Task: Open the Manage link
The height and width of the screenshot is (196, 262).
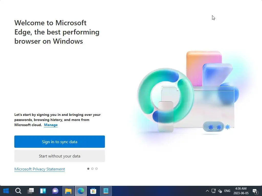Action: pyautogui.click(x=51, y=125)
